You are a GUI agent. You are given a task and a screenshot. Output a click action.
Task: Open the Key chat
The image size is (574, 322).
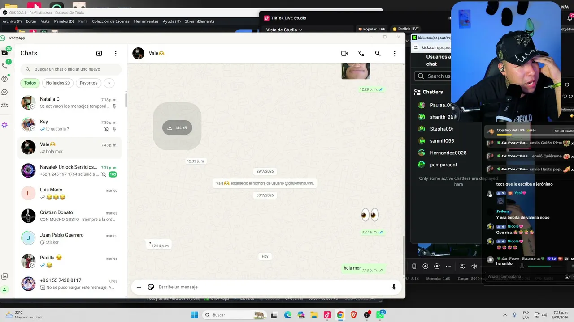tap(70, 125)
